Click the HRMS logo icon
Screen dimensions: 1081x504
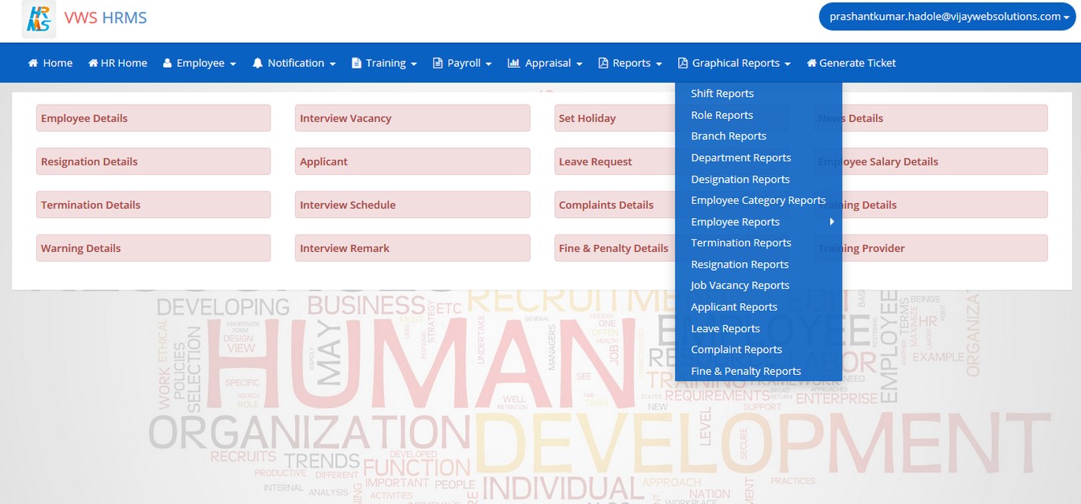(36, 17)
